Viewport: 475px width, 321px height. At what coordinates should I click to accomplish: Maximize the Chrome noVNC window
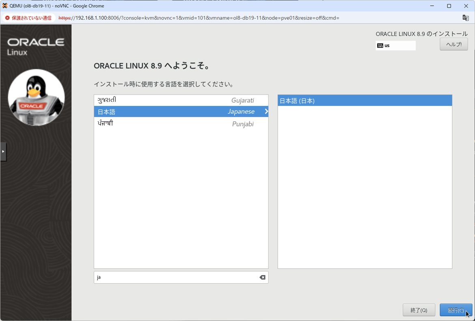tap(449, 6)
